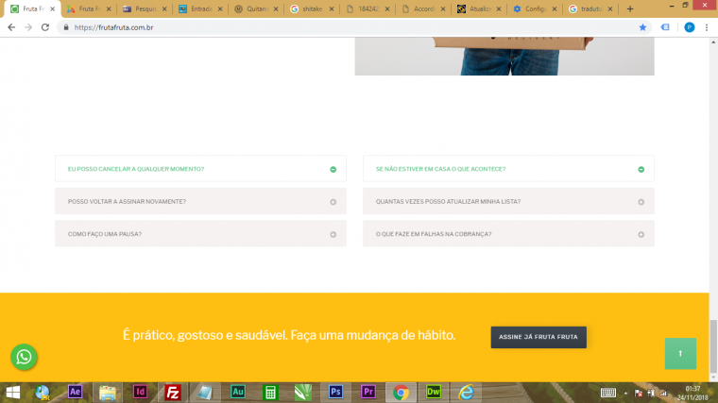
Task: Launch Dreamweaver from taskbar
Action: coord(434,392)
